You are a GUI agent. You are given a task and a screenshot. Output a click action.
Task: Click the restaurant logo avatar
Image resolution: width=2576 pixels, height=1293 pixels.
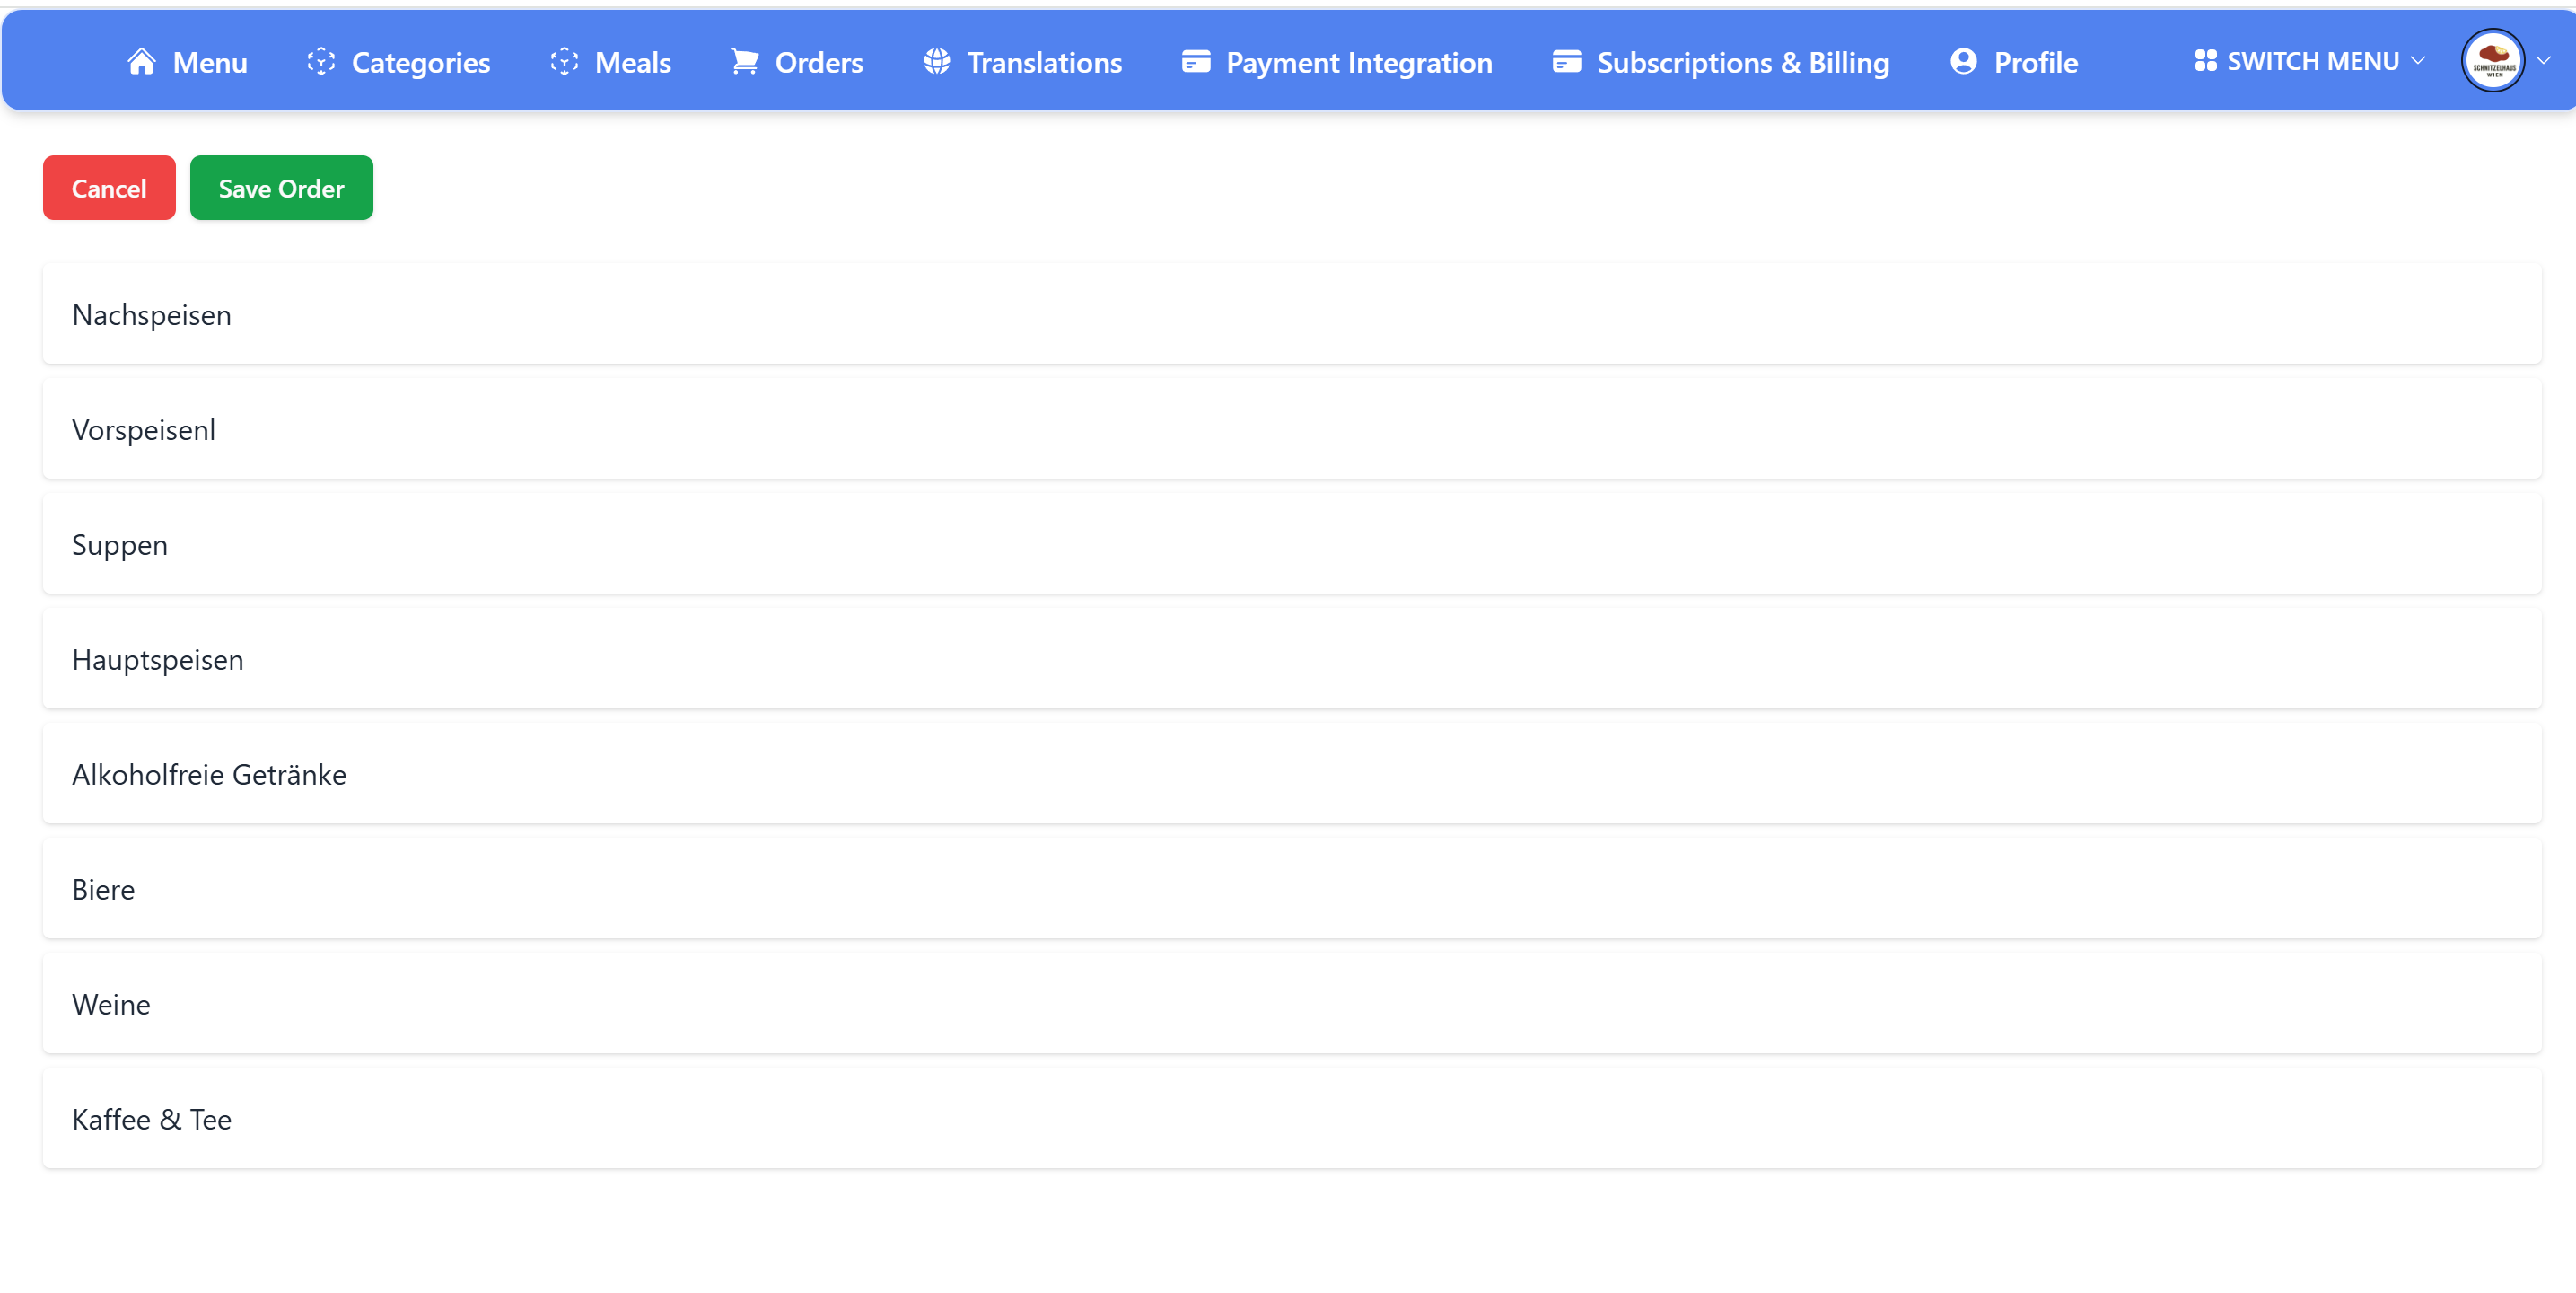coord(2492,60)
